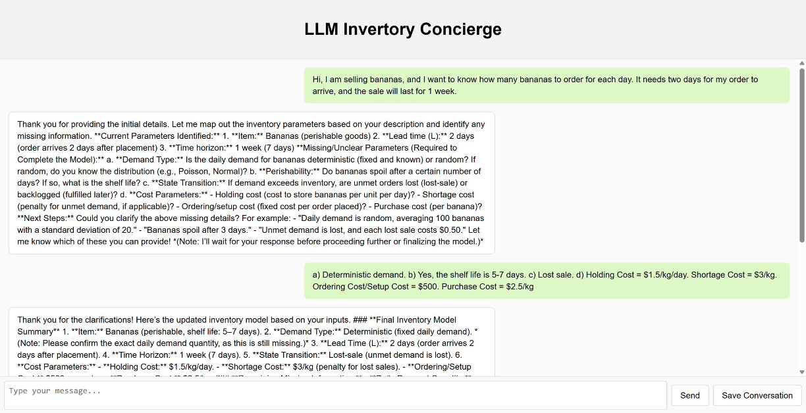Click inside the message input field
The image size is (806, 413).
(x=329, y=395)
